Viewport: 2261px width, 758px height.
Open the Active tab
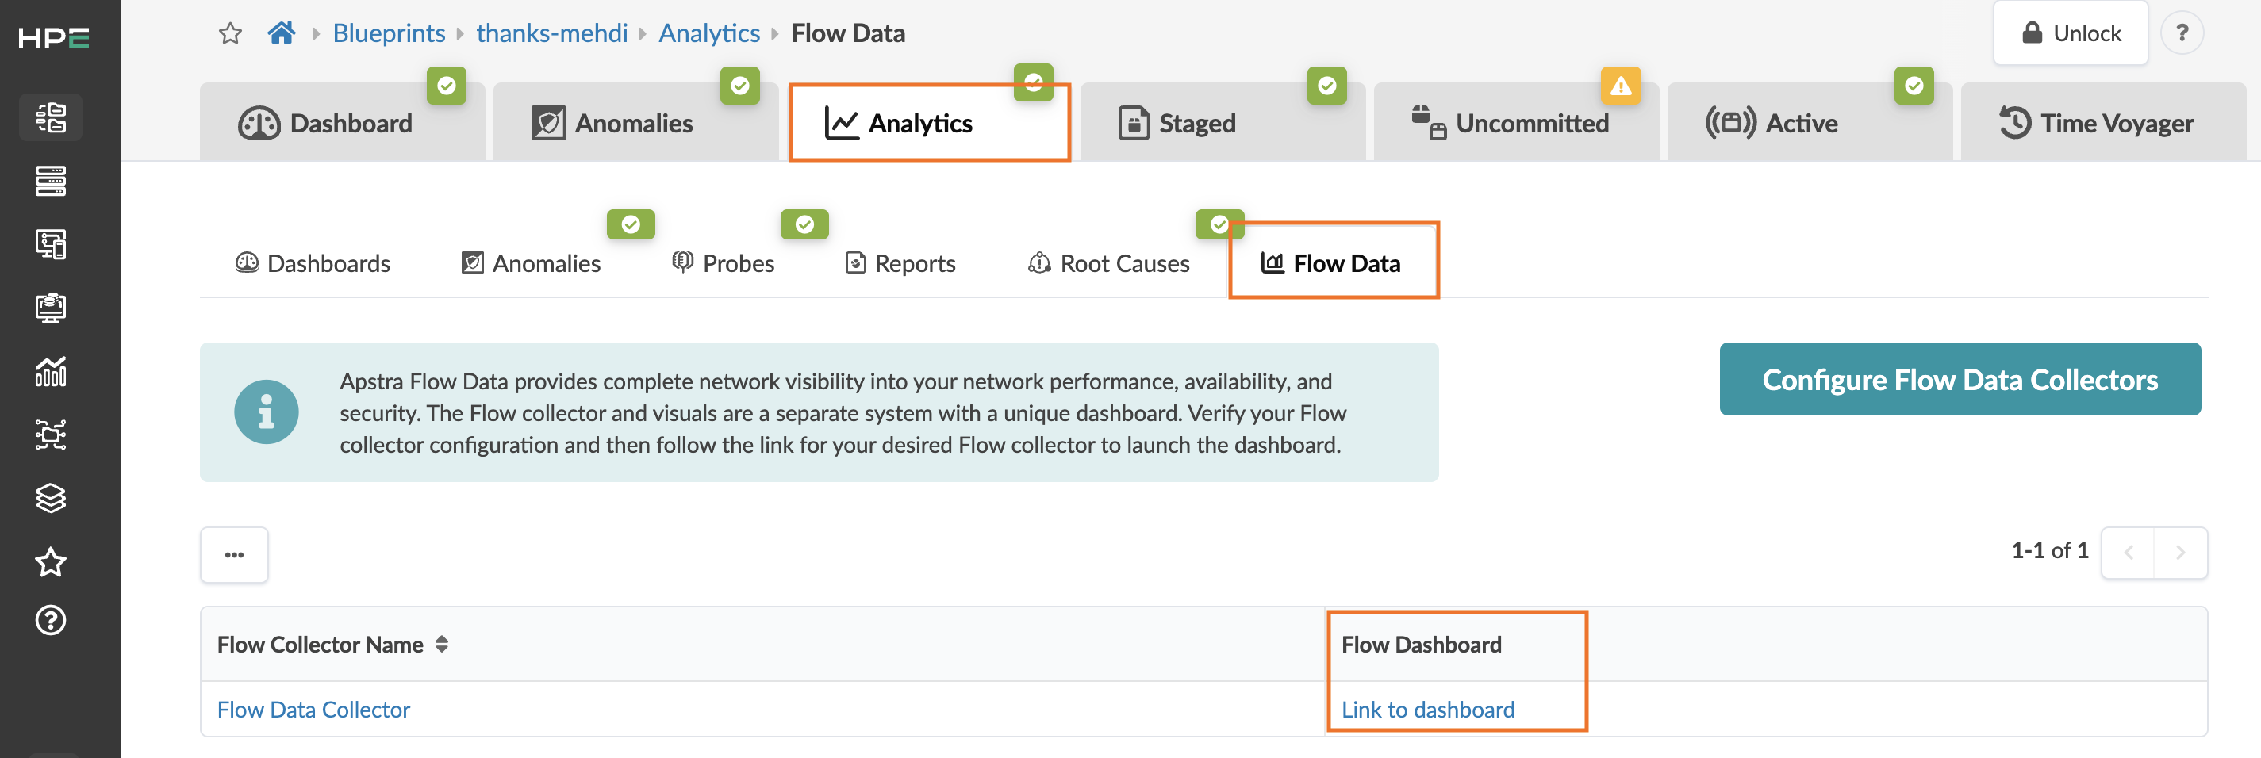[1810, 123]
